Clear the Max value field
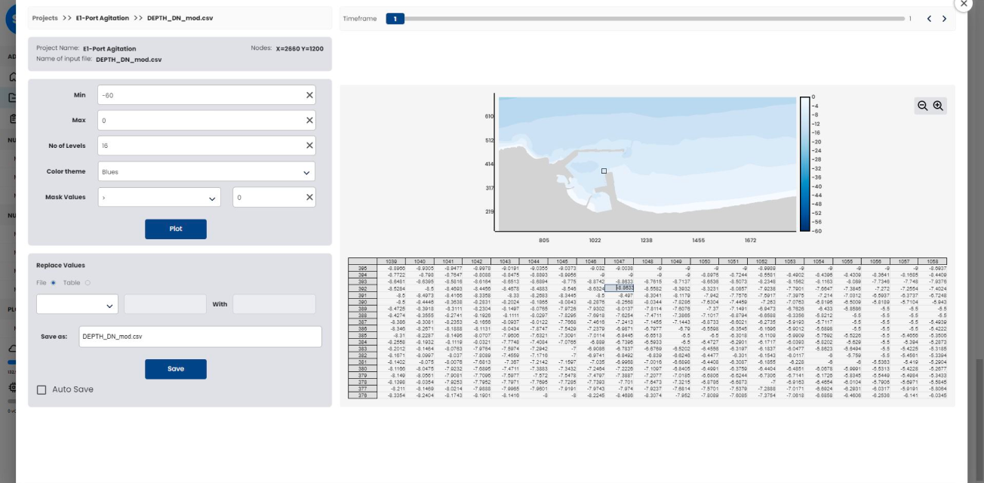This screenshot has height=483, width=984. 309,121
